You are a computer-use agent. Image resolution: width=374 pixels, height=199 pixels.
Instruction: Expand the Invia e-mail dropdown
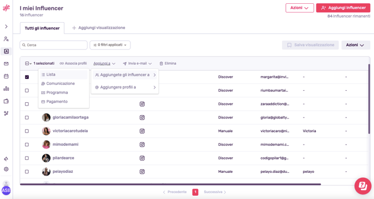pyautogui.click(x=138, y=64)
